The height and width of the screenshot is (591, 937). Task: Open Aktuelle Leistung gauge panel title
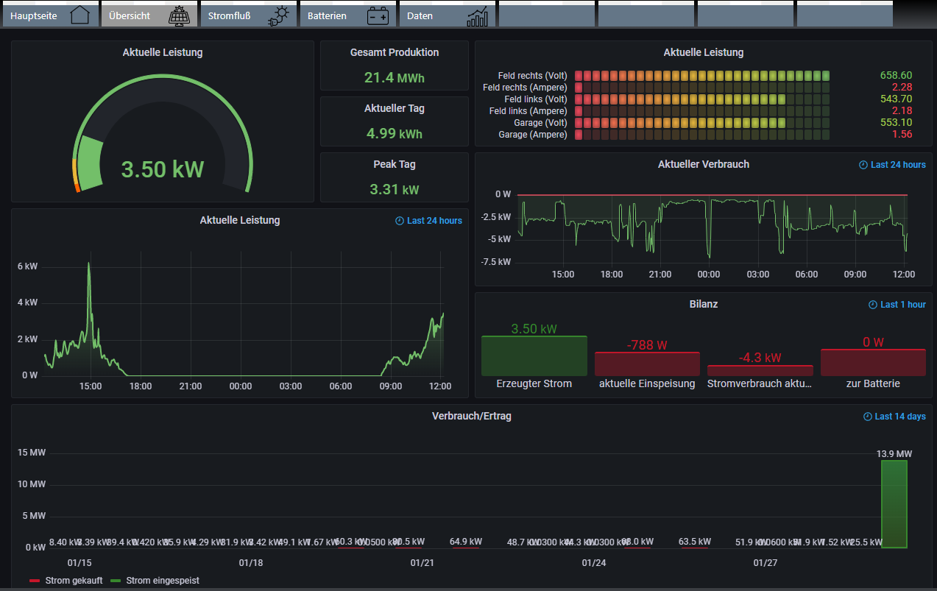pos(163,52)
